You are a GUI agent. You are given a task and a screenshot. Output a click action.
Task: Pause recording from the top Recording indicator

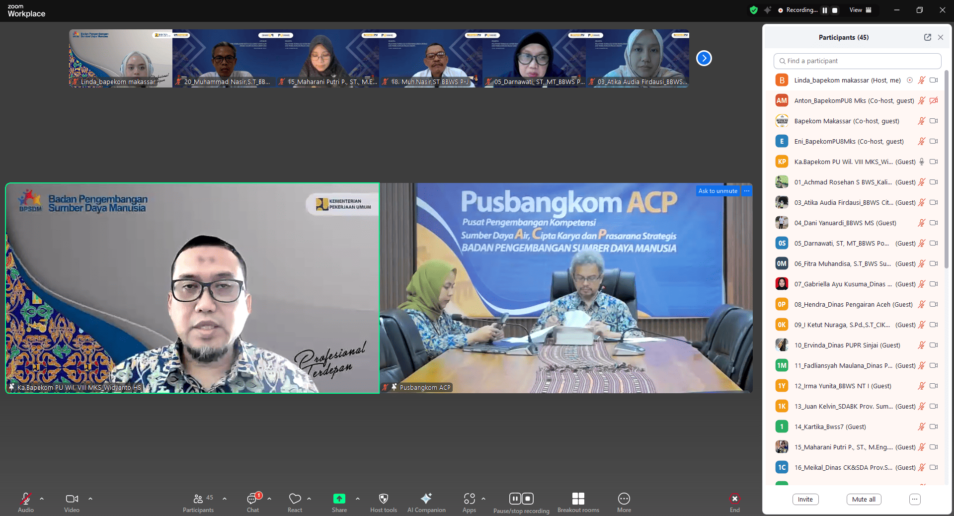(825, 10)
